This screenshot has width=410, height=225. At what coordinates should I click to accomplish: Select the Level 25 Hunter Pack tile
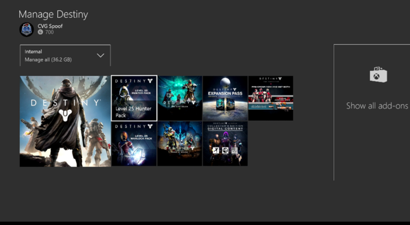(x=134, y=98)
